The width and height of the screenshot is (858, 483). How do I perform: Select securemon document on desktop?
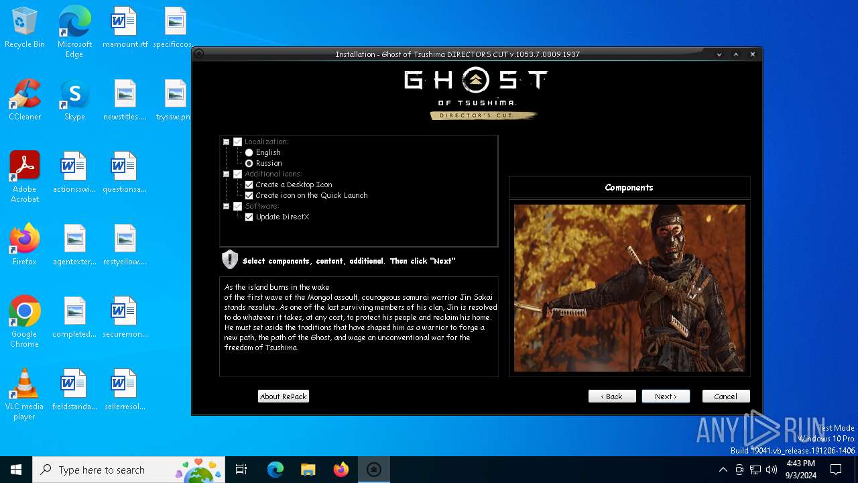coord(125,318)
